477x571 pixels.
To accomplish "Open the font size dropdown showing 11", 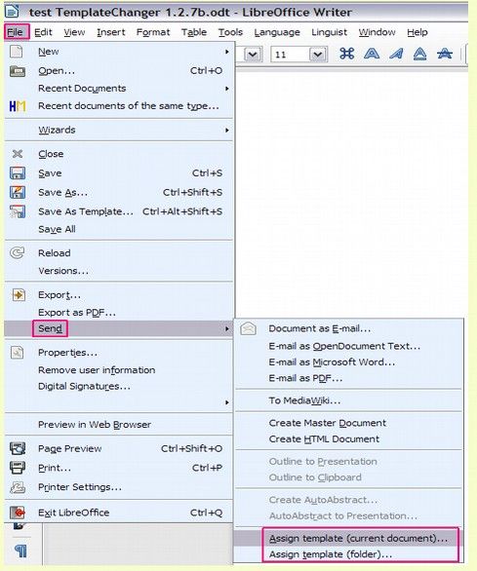I will pos(318,55).
